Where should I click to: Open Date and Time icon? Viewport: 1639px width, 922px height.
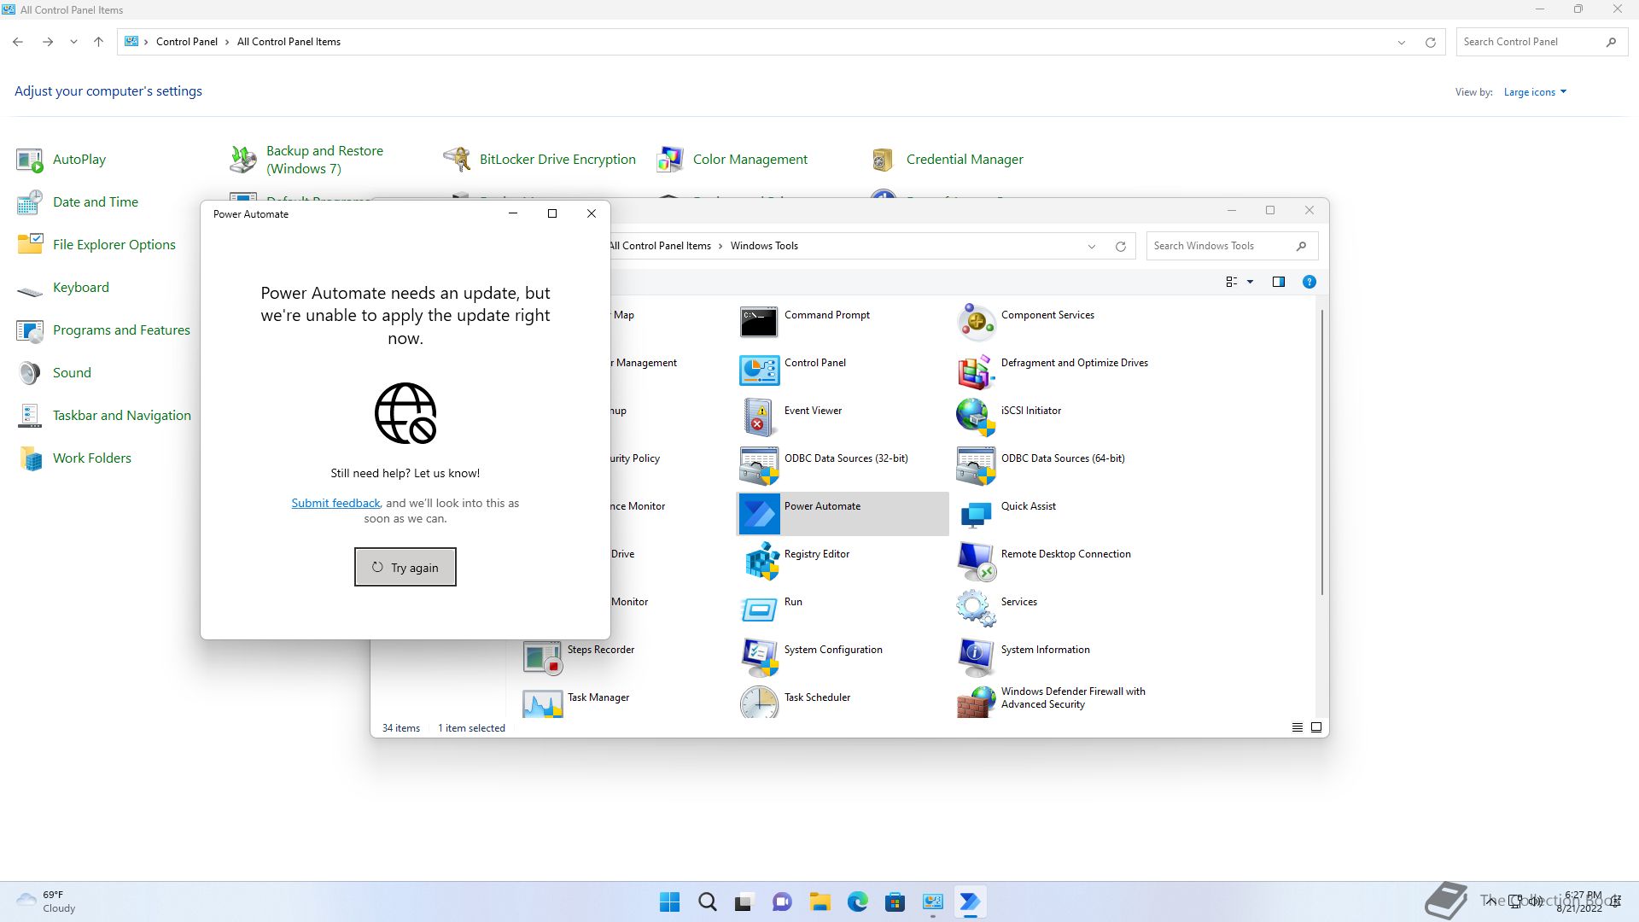click(x=30, y=202)
